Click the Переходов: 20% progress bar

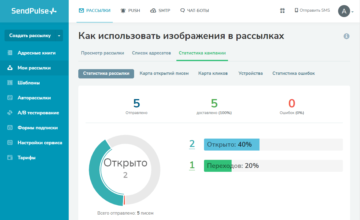(273, 166)
